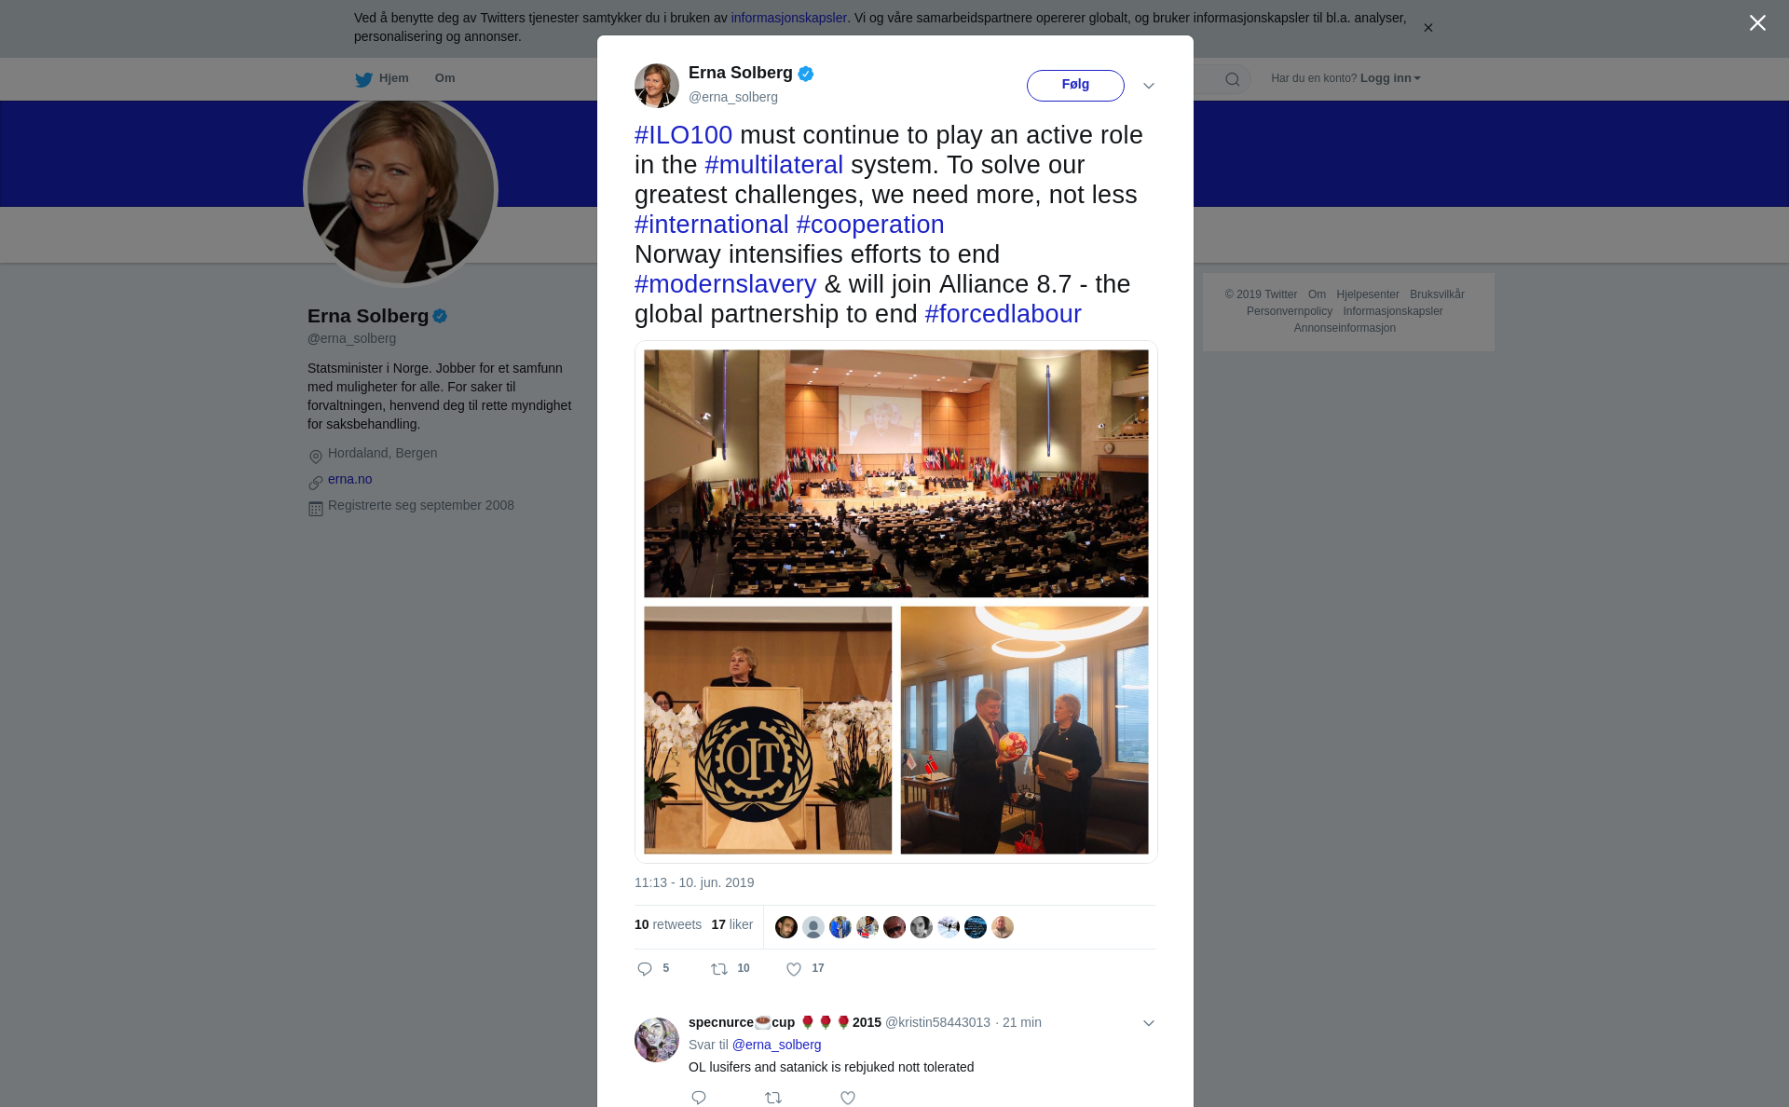
Task: Open the Om menu item
Action: (x=444, y=78)
